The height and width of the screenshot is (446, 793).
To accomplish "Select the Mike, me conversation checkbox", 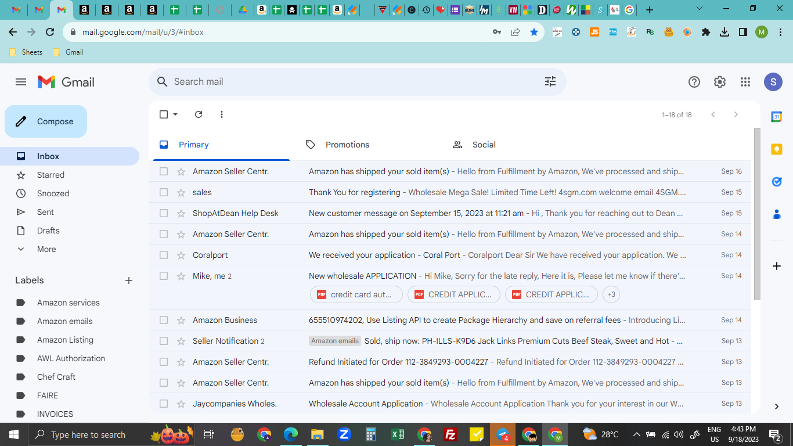I will tap(164, 276).
